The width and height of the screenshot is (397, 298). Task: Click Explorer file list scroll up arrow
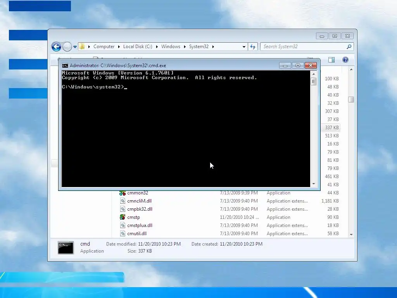(x=351, y=69)
